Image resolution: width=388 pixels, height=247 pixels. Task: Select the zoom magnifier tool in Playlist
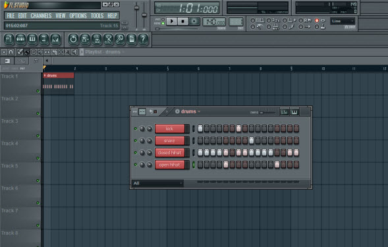tap(67, 52)
